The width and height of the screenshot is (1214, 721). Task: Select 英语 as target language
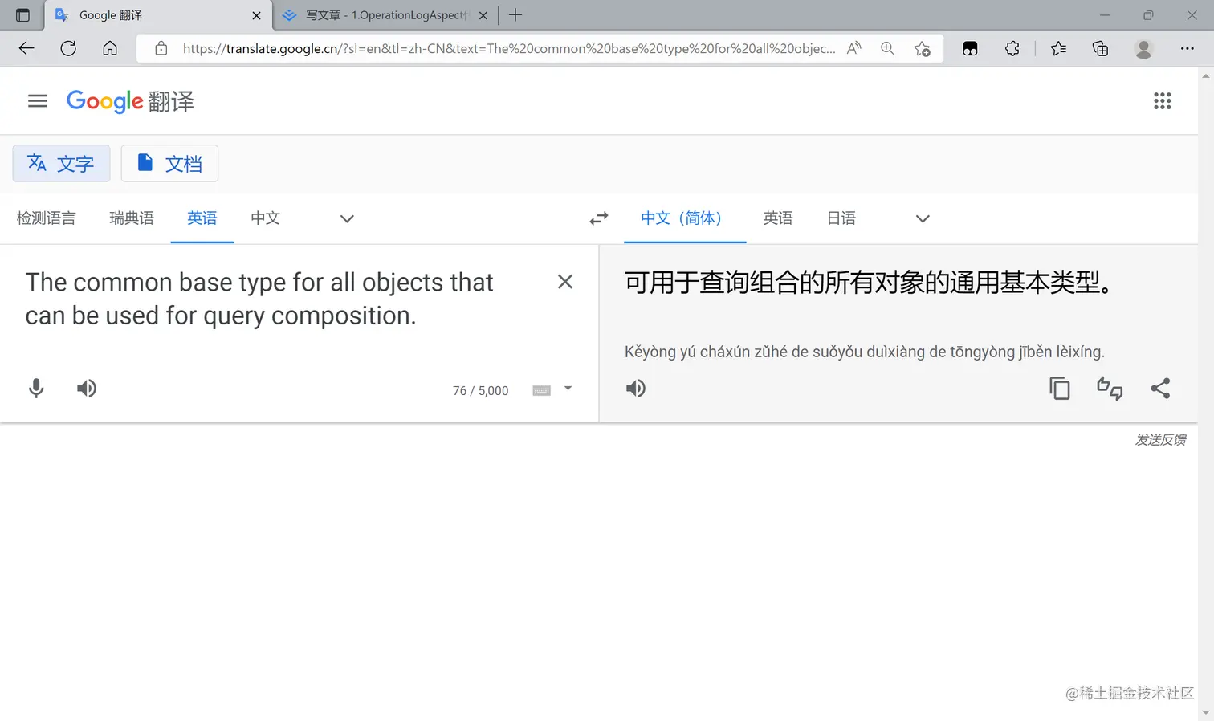778,218
